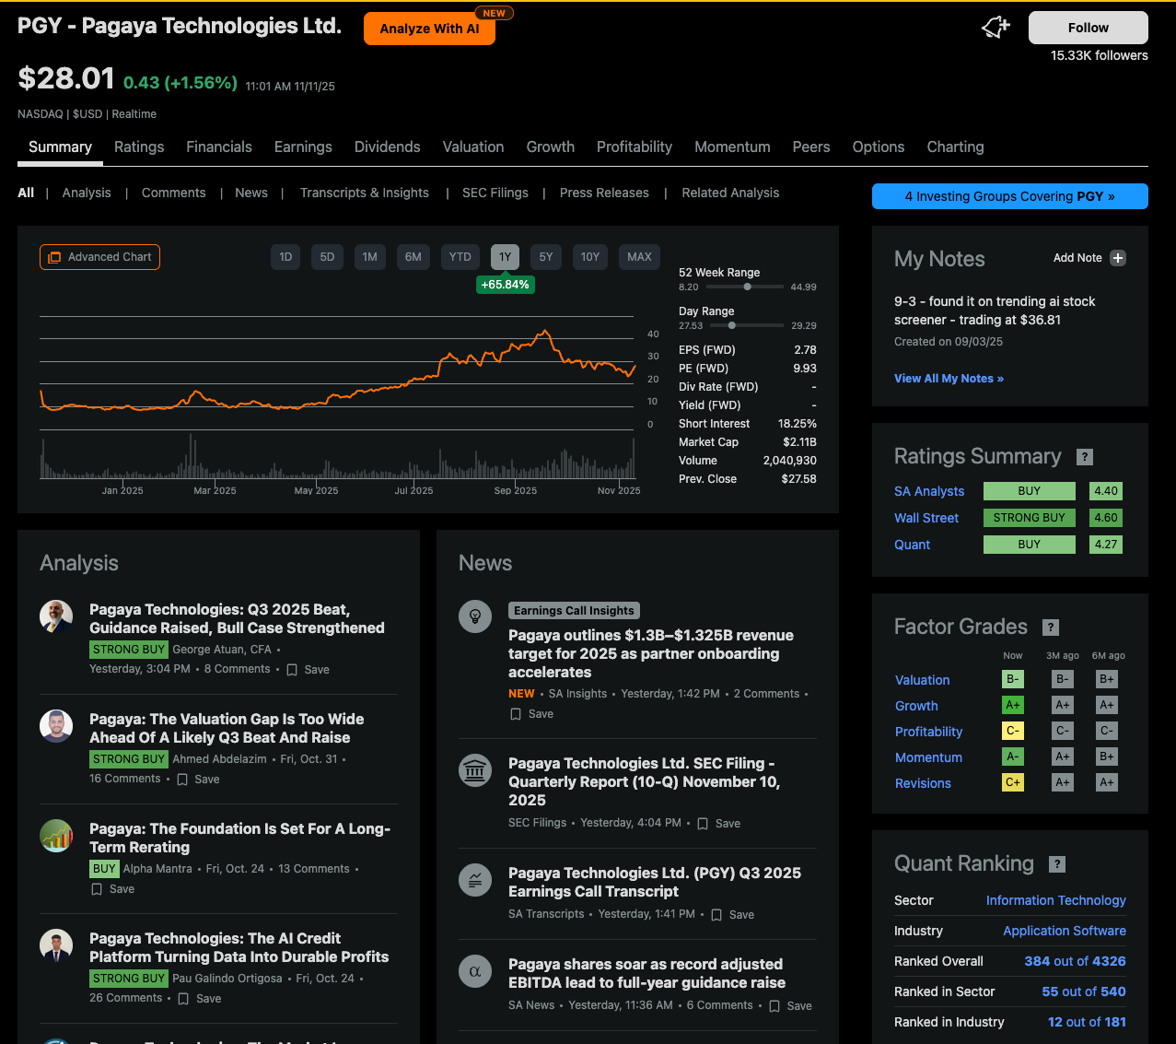Click the Analyze With AI button
The width and height of the screenshot is (1176, 1044).
[x=429, y=29]
